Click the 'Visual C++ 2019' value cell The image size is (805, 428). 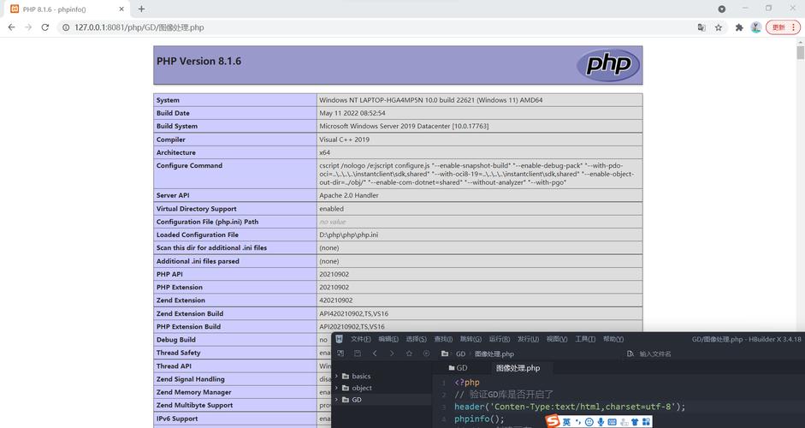480,140
